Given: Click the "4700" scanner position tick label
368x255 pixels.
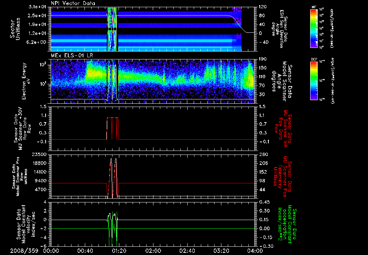Looking at the screenshot, I should [x=41, y=189].
